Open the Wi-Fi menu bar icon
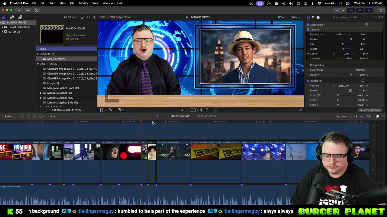This screenshot has height=217, width=387. pyautogui.click(x=319, y=3)
